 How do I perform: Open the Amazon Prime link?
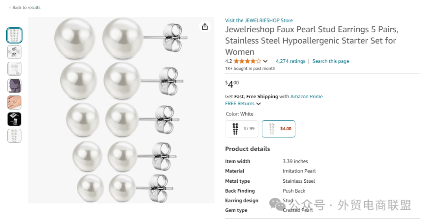tap(307, 97)
